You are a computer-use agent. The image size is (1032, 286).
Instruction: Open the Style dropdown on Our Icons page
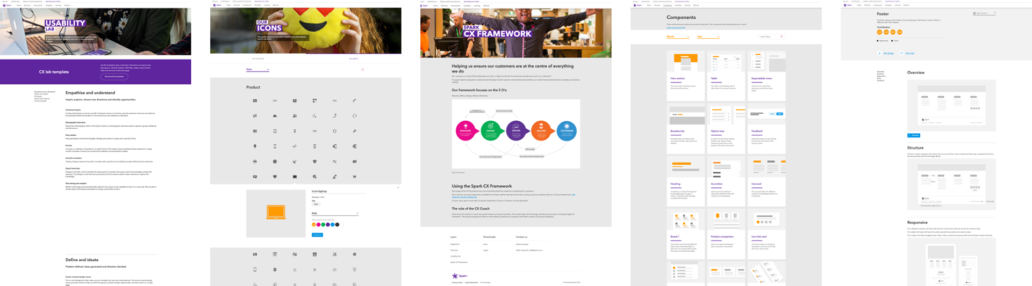pyautogui.click(x=258, y=69)
